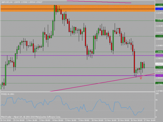163x122 pixels.
Task: Click the 9 Nov 00:00 time label
Action: (x=84, y=120)
